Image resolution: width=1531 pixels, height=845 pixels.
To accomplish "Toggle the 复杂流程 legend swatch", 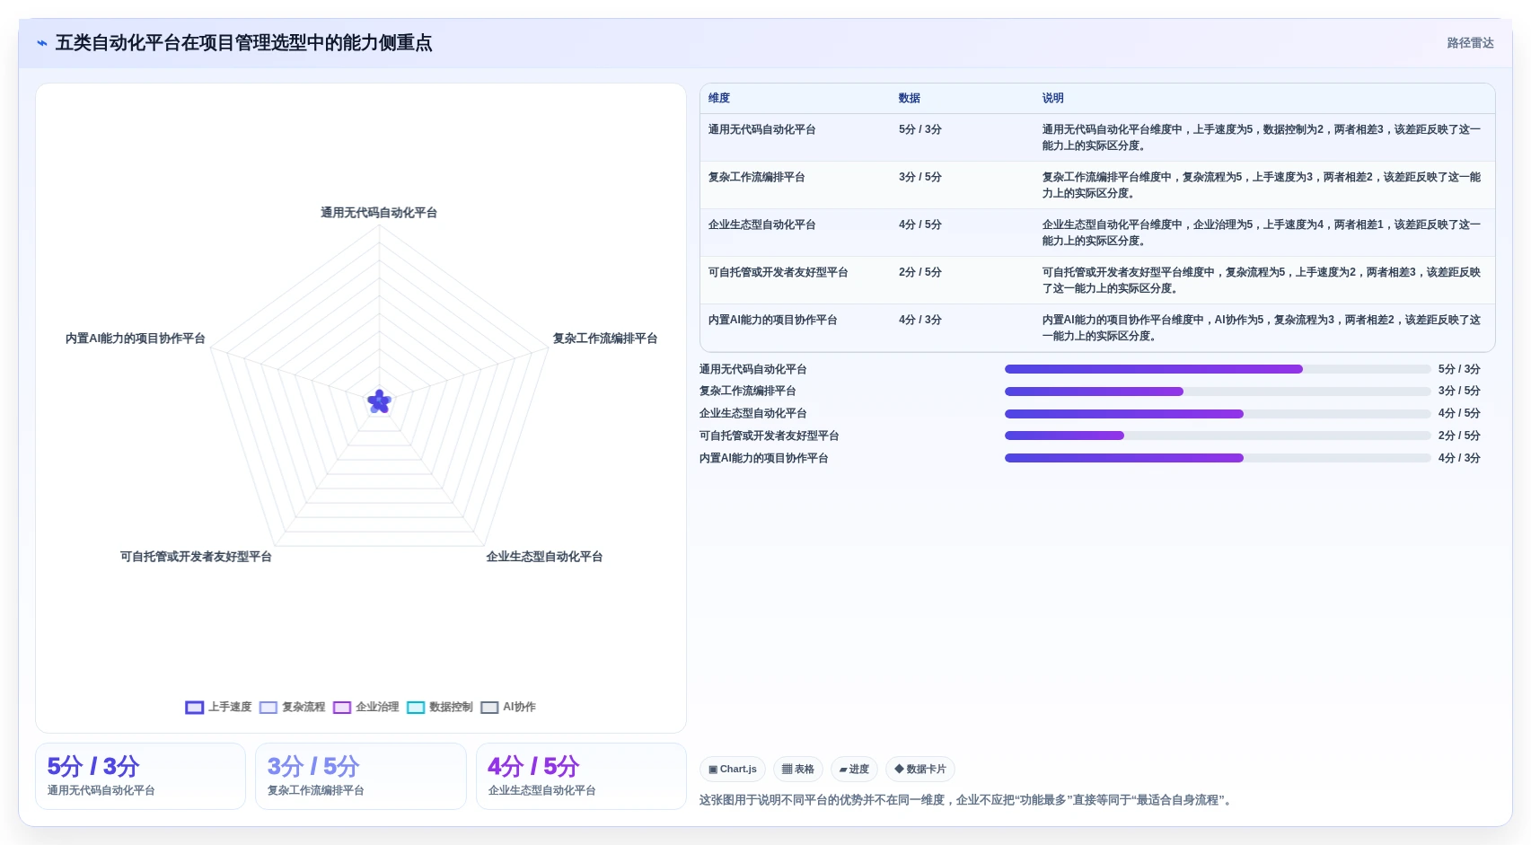I will point(268,708).
